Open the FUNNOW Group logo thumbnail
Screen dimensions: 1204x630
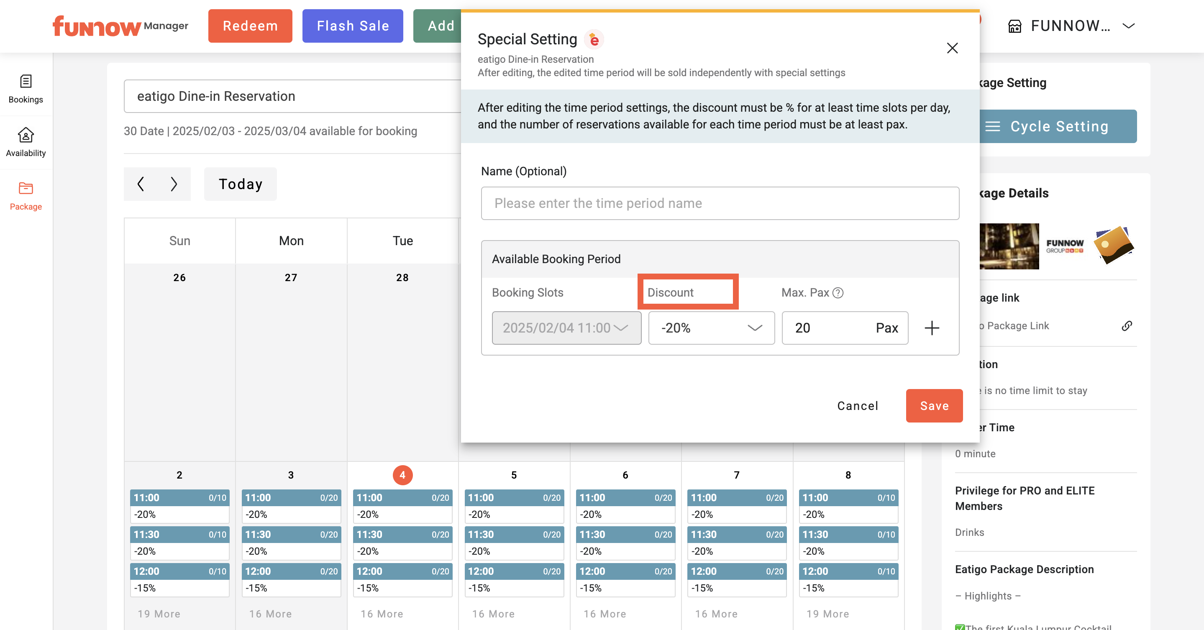coord(1065,246)
